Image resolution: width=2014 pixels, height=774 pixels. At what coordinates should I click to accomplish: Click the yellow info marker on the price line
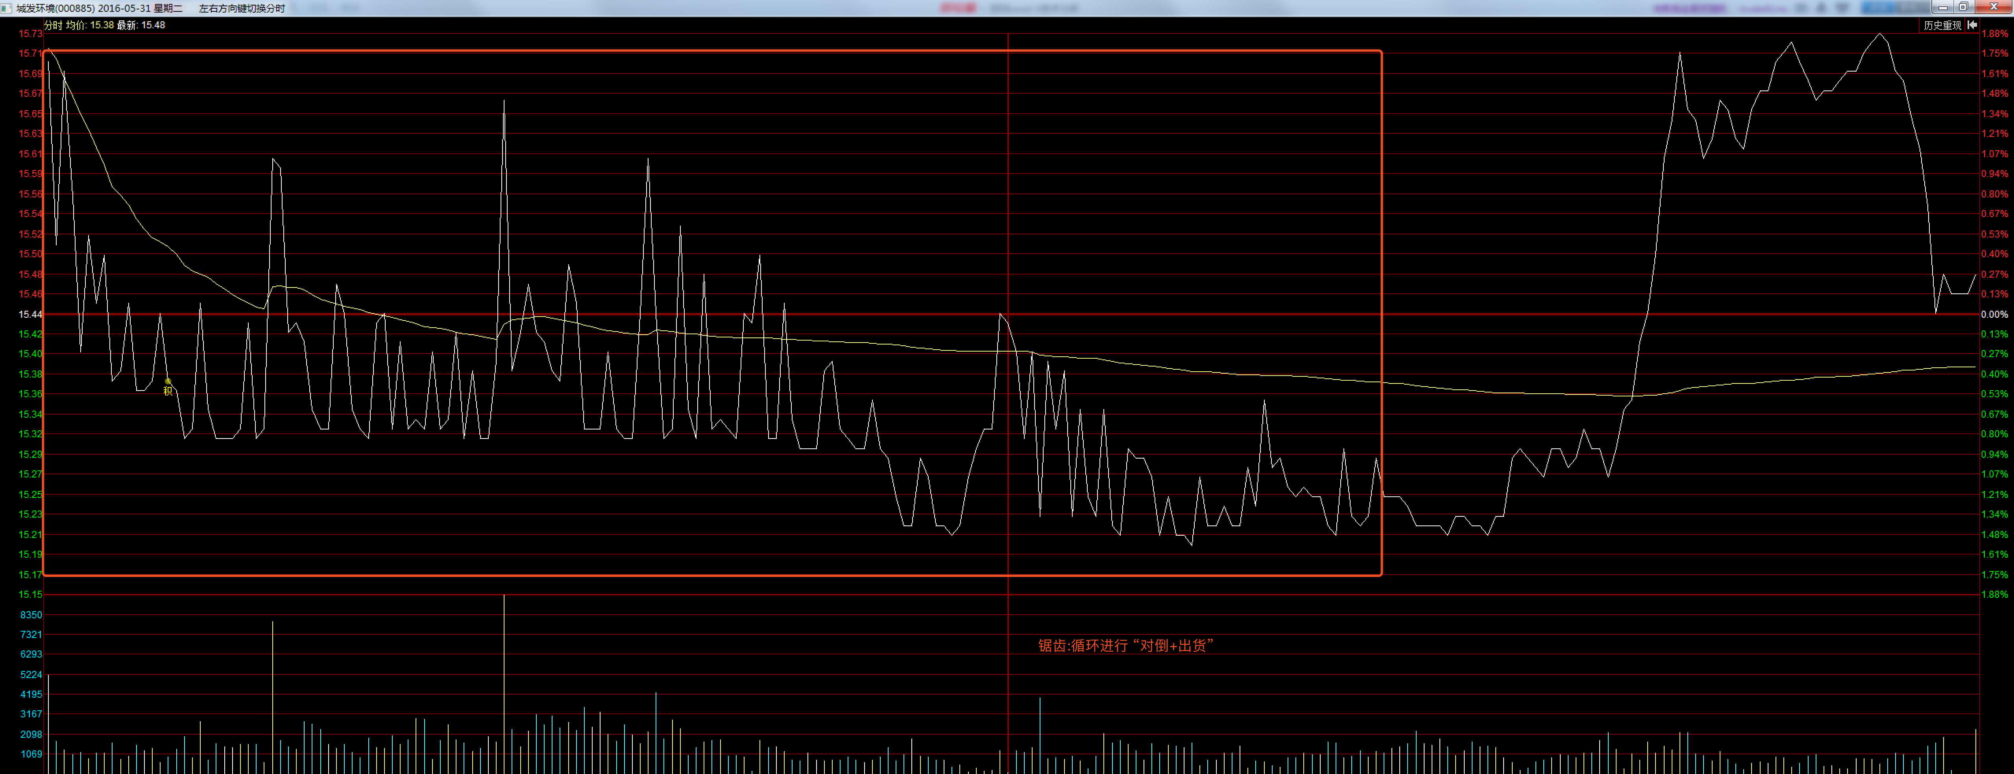pyautogui.click(x=167, y=386)
